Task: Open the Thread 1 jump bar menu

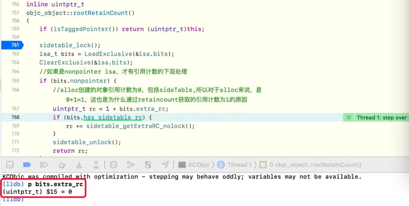Action: [240, 164]
